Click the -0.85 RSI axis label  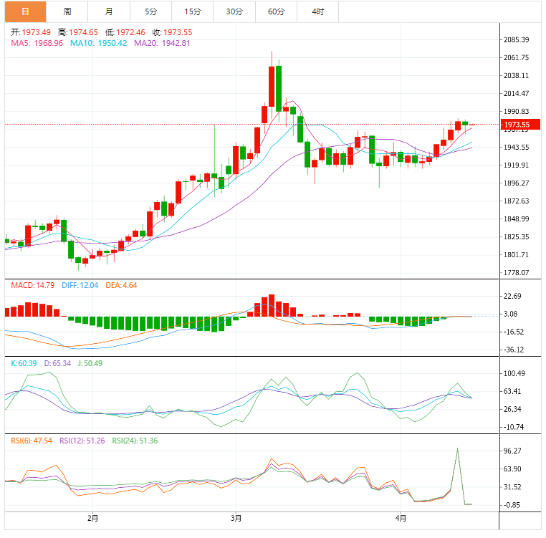coord(512,505)
